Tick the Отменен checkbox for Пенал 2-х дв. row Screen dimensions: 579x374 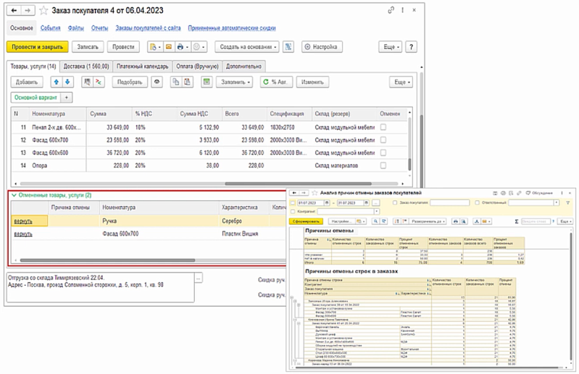383,127
